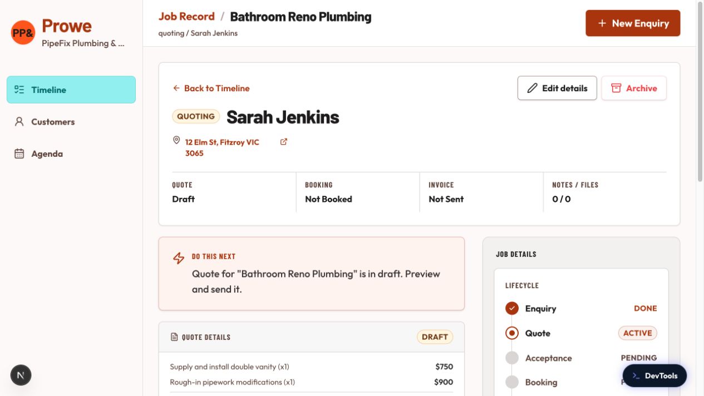Open the Agenda page from the sidebar
This screenshot has height=396, width=704.
pyautogui.click(x=71, y=154)
